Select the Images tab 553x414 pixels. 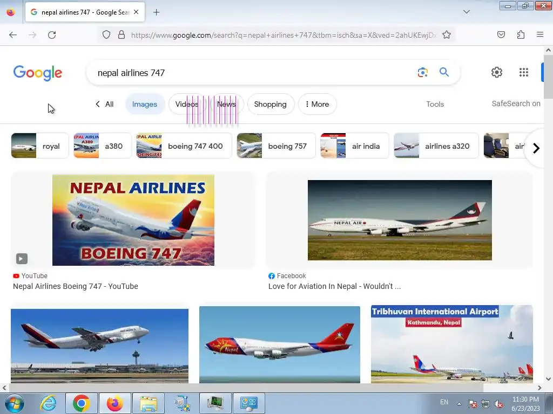[145, 104]
